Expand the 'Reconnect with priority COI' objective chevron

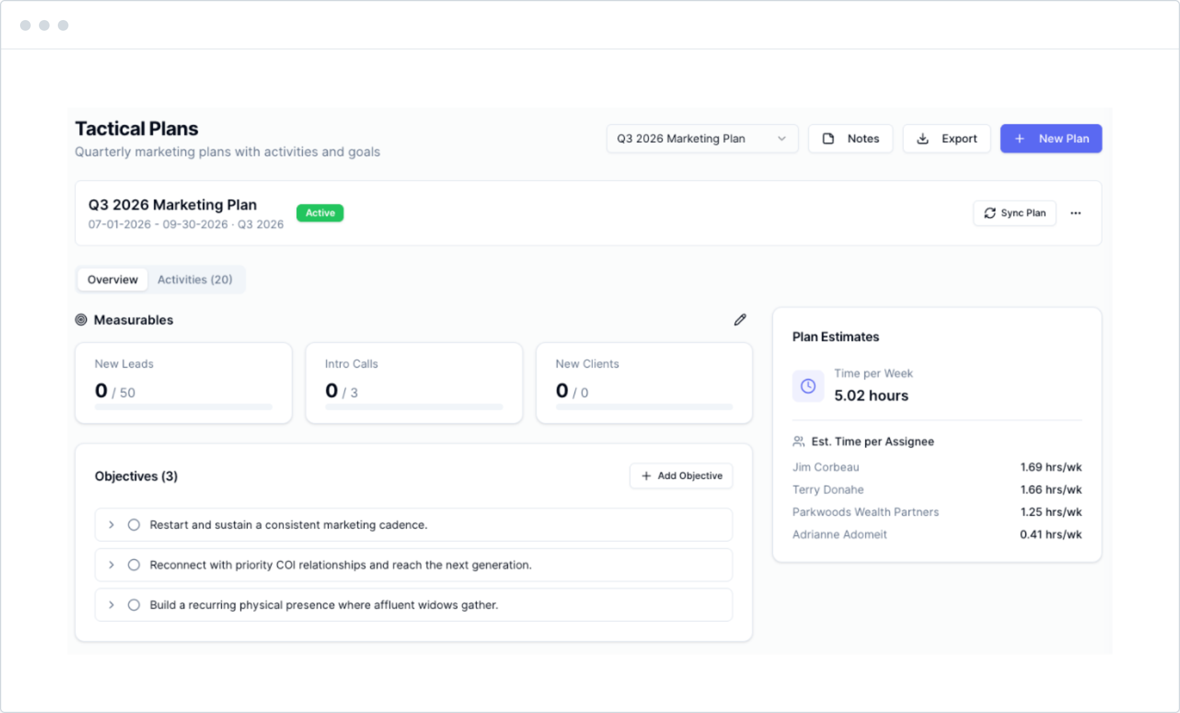coord(111,565)
